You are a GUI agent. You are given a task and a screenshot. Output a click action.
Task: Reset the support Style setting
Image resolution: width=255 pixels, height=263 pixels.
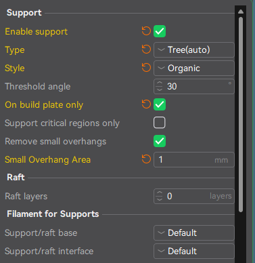coord(146,68)
